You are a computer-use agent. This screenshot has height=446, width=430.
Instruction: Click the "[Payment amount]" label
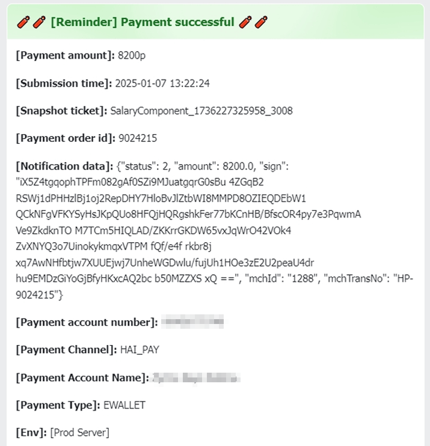(65, 55)
